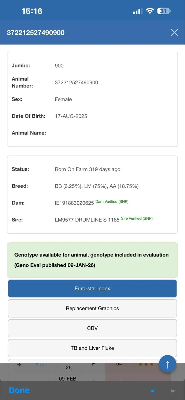This screenshot has width=185, height=400.
Task: Close the animal details panel
Action: (x=174, y=32)
